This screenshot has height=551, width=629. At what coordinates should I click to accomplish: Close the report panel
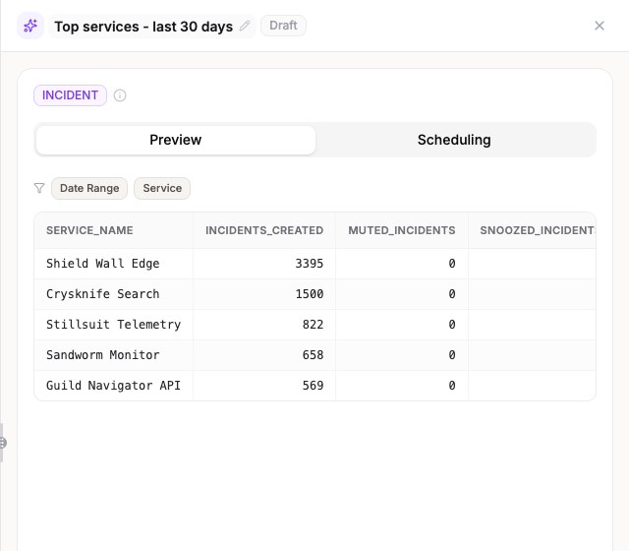(x=600, y=26)
